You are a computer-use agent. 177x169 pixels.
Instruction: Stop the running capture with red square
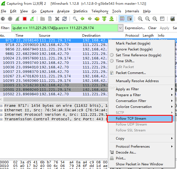(x=25, y=19)
